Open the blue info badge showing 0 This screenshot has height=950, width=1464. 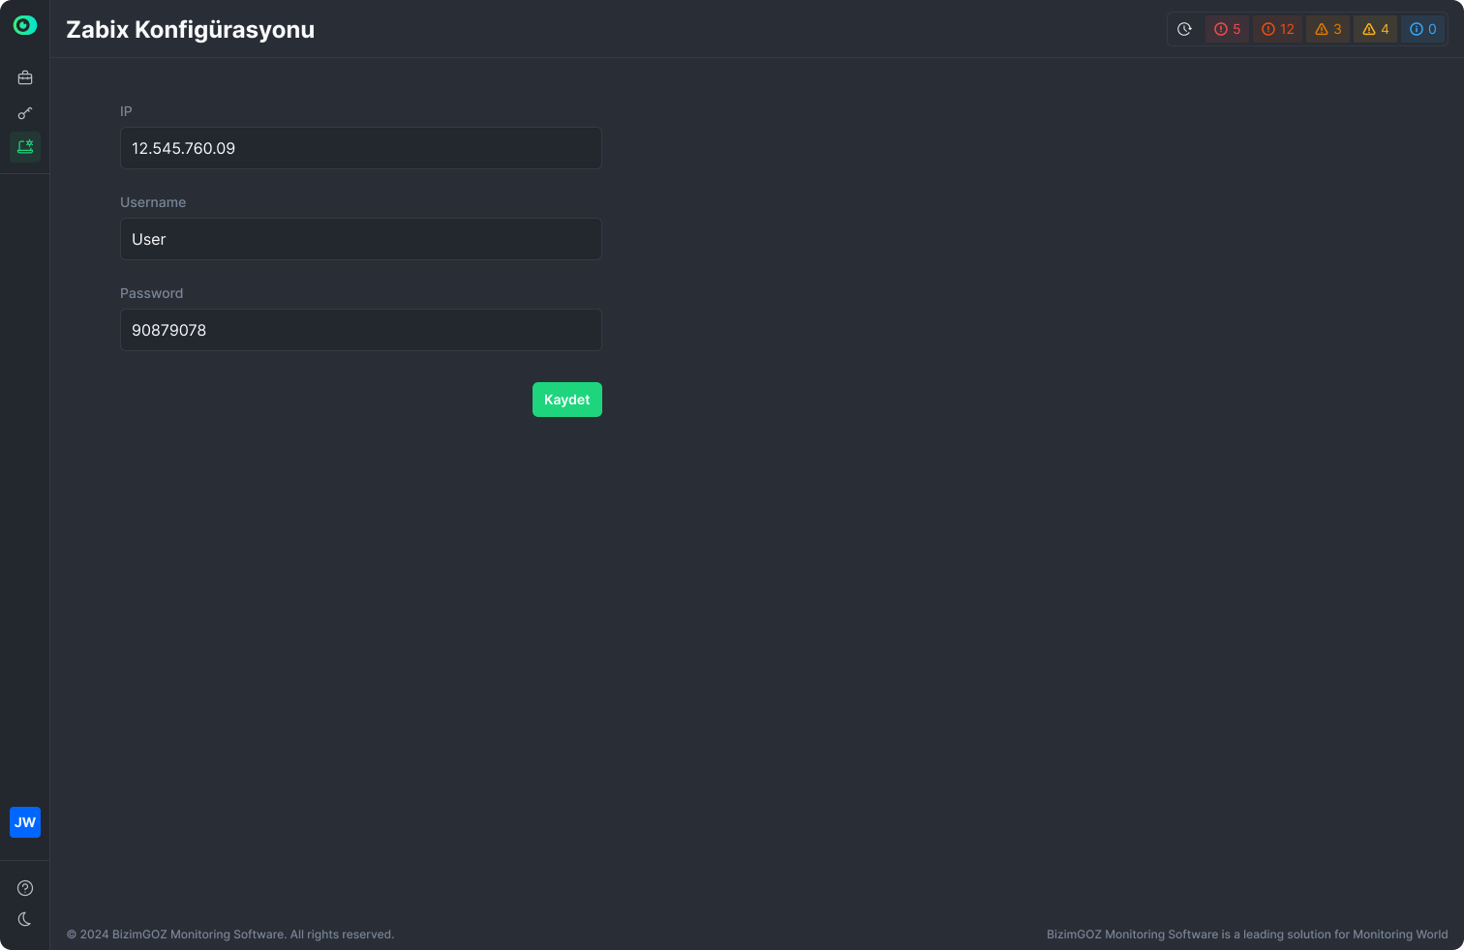pos(1422,29)
